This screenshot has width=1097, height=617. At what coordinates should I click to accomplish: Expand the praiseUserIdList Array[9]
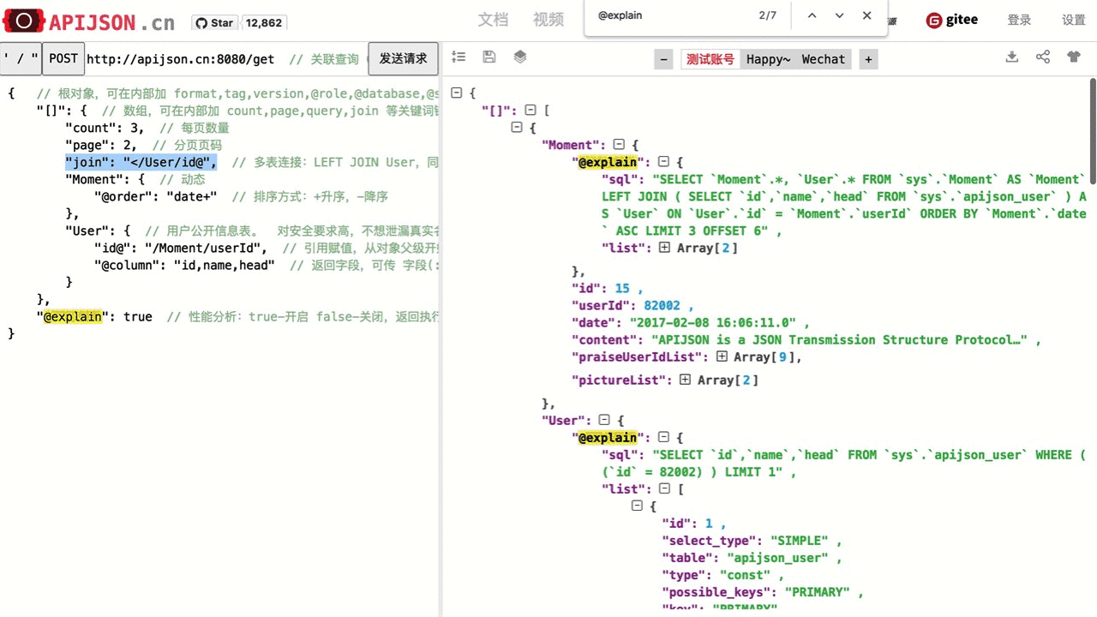click(722, 356)
